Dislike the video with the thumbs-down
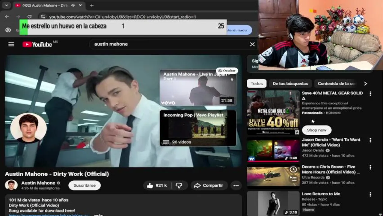383x216 pixels. 179,185
